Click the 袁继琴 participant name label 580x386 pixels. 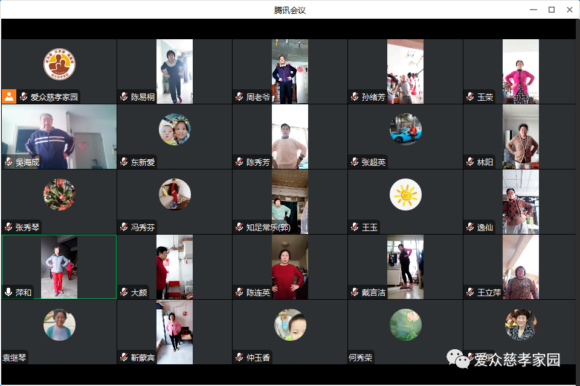pyautogui.click(x=15, y=358)
